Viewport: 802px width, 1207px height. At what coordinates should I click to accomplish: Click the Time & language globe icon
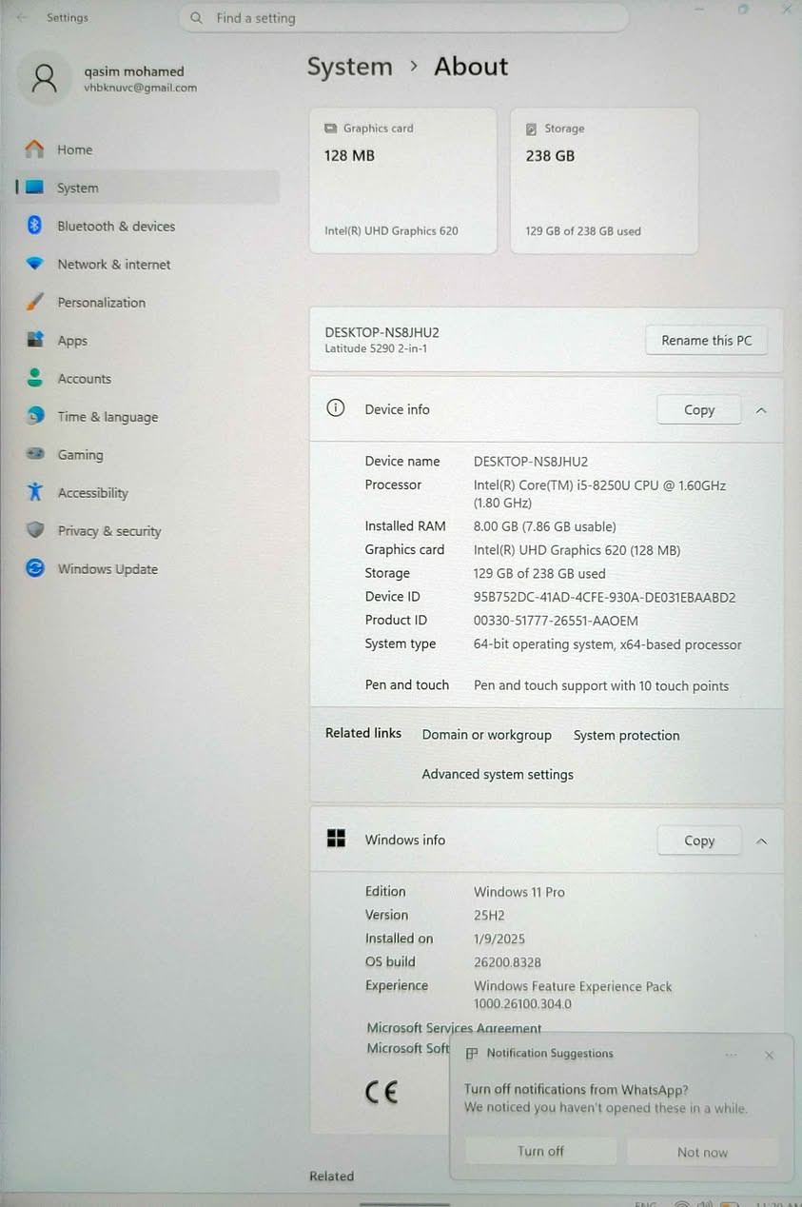click(35, 416)
